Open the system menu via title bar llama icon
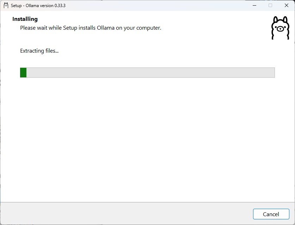The height and width of the screenshot is (225, 295). [6, 5]
